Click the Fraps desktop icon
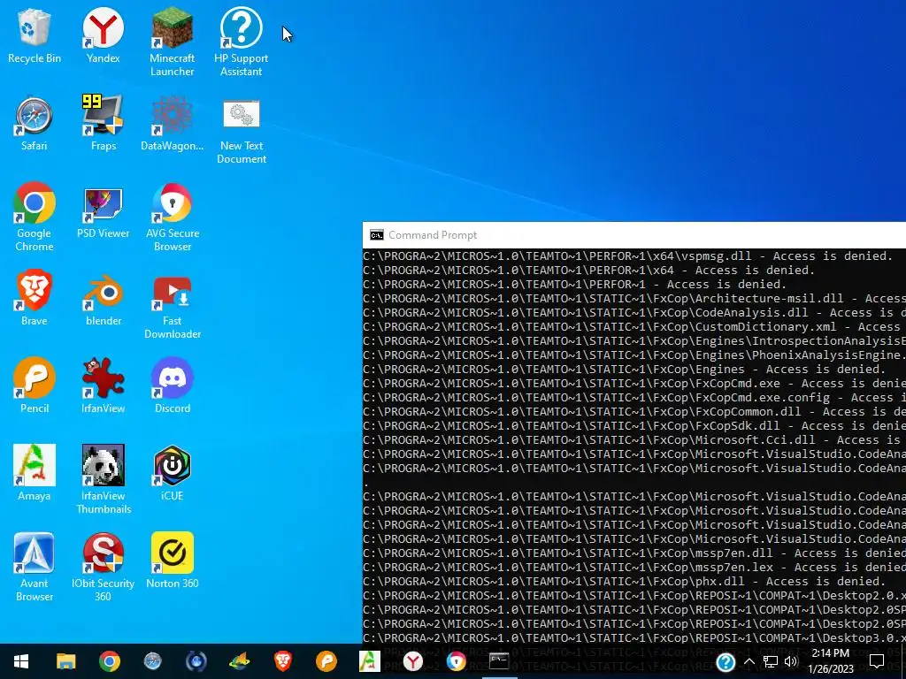This screenshot has width=906, height=679. tap(103, 124)
